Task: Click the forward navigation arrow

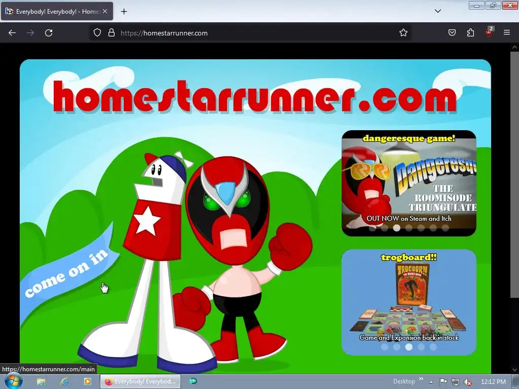Action: coord(30,33)
